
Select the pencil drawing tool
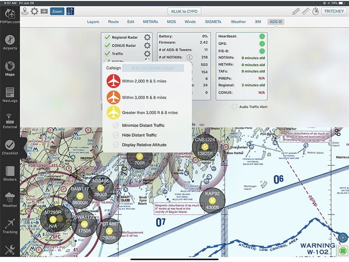point(296,11)
